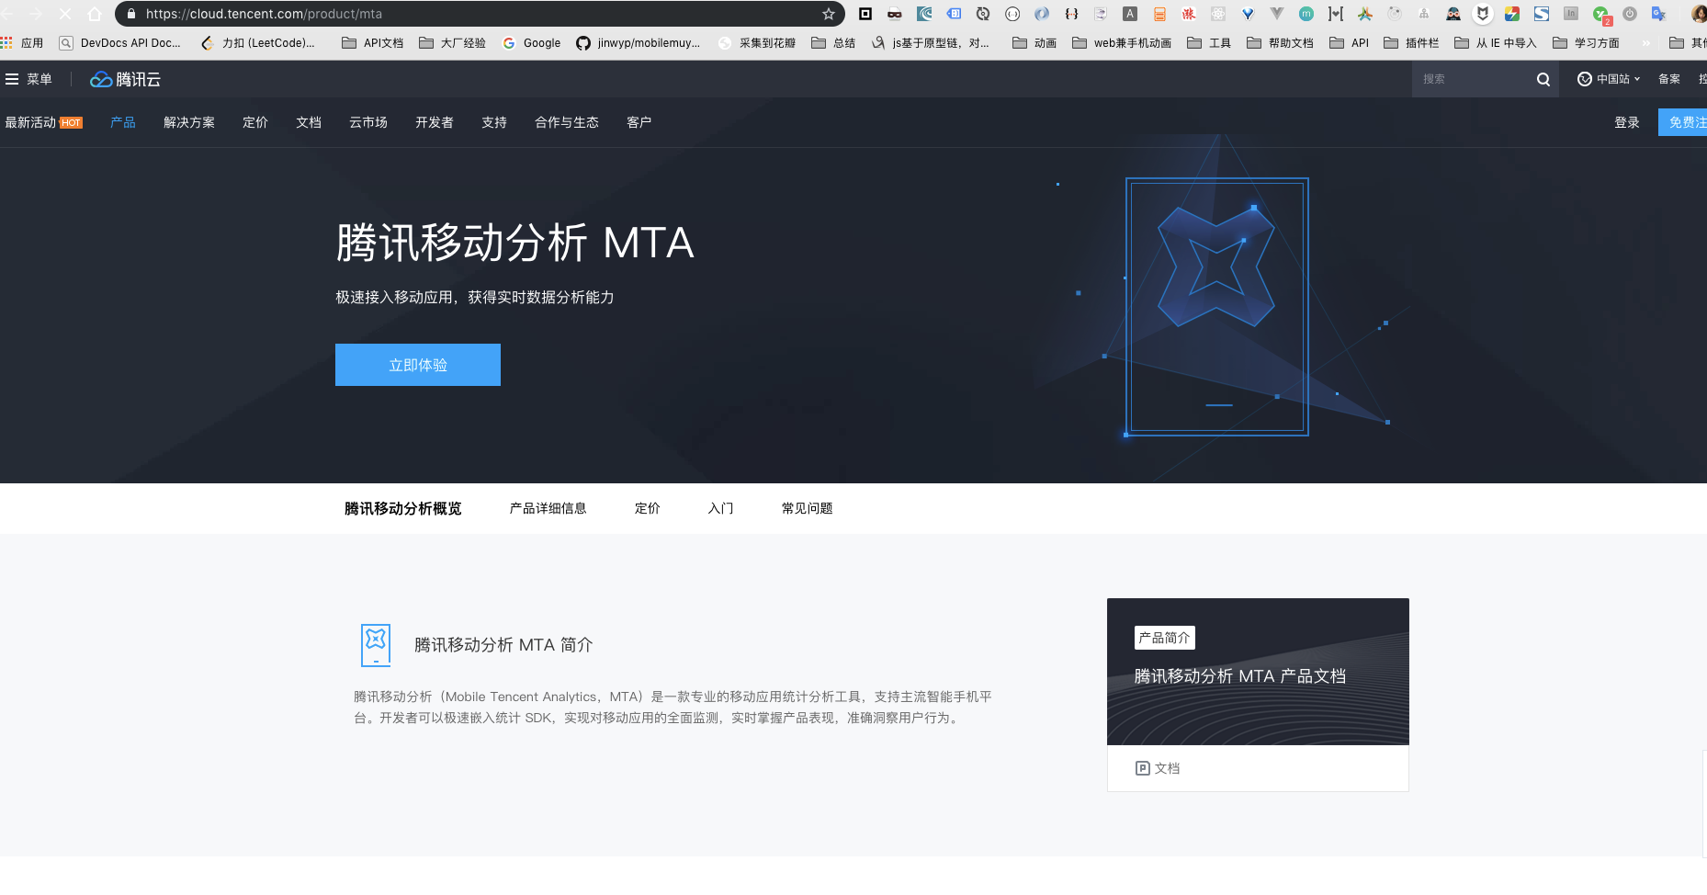
Task: Click the 立即体验 button
Action: (418, 365)
